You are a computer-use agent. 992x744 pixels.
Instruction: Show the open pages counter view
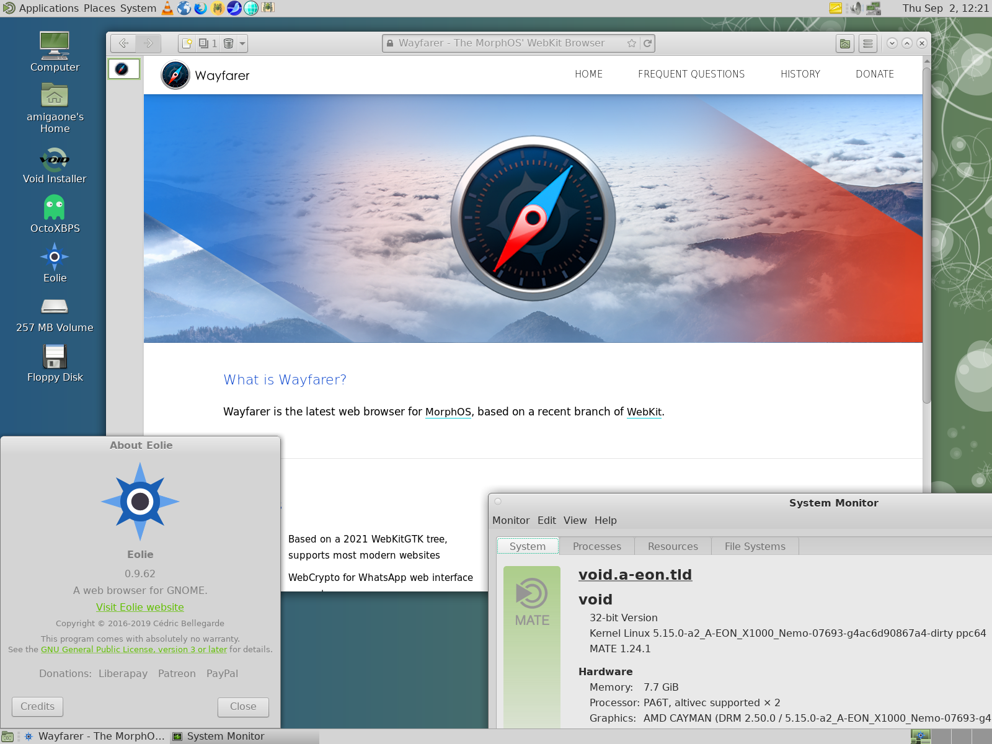pos(208,43)
